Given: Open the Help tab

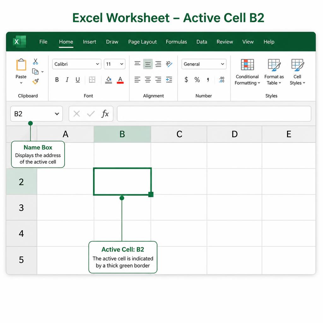Looking at the screenshot, I should click(x=269, y=42).
